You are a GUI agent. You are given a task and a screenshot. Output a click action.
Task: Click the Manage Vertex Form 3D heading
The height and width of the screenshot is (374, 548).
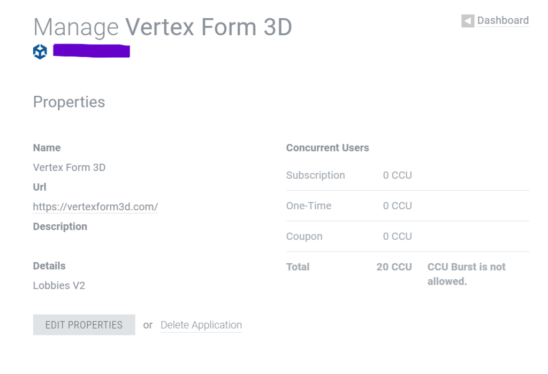(163, 27)
